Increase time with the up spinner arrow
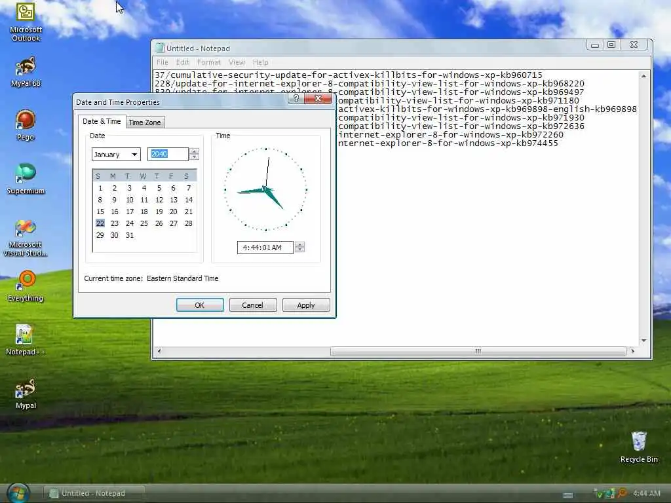This screenshot has height=503, width=671. (300, 244)
